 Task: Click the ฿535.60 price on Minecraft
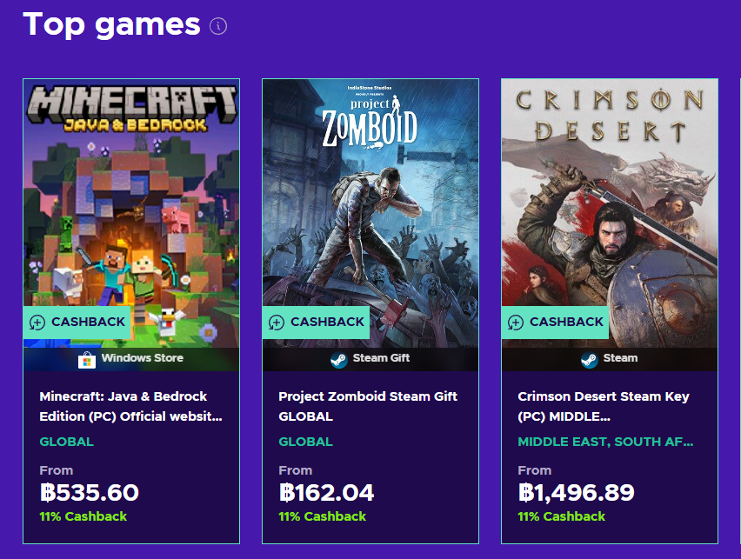click(x=90, y=493)
